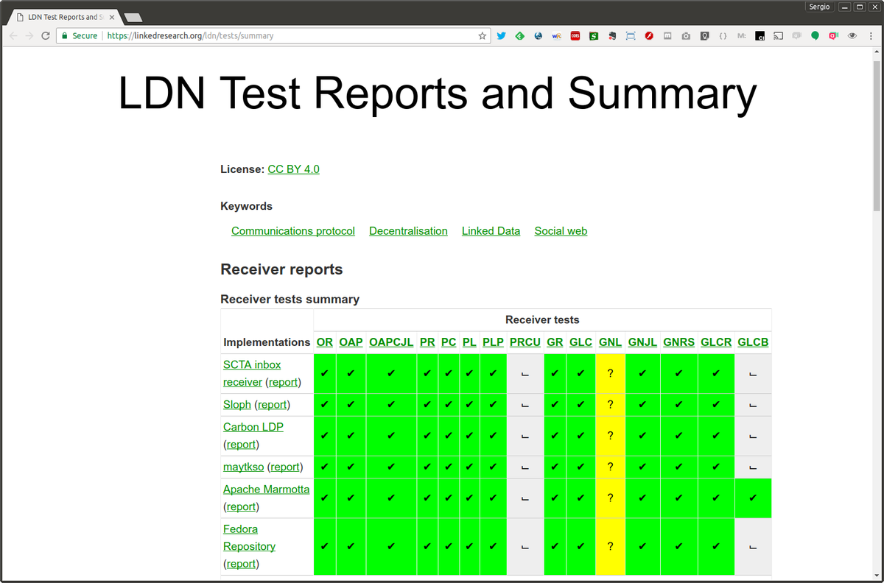Open the report link for maytkso
884x583 pixels.
[285, 467]
